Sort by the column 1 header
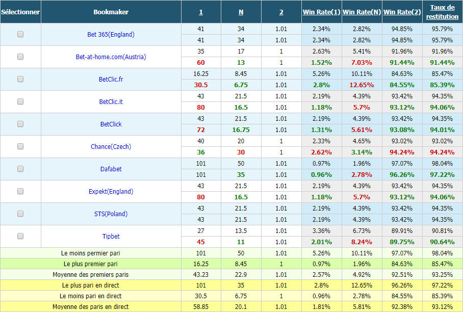This screenshot has width=463, height=312. [x=201, y=12]
